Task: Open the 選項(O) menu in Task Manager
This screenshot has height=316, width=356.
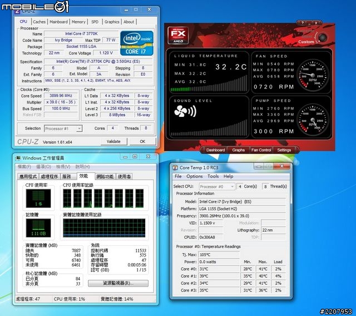Action: click(43, 167)
